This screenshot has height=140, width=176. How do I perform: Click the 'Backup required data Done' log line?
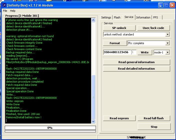point(22,72)
